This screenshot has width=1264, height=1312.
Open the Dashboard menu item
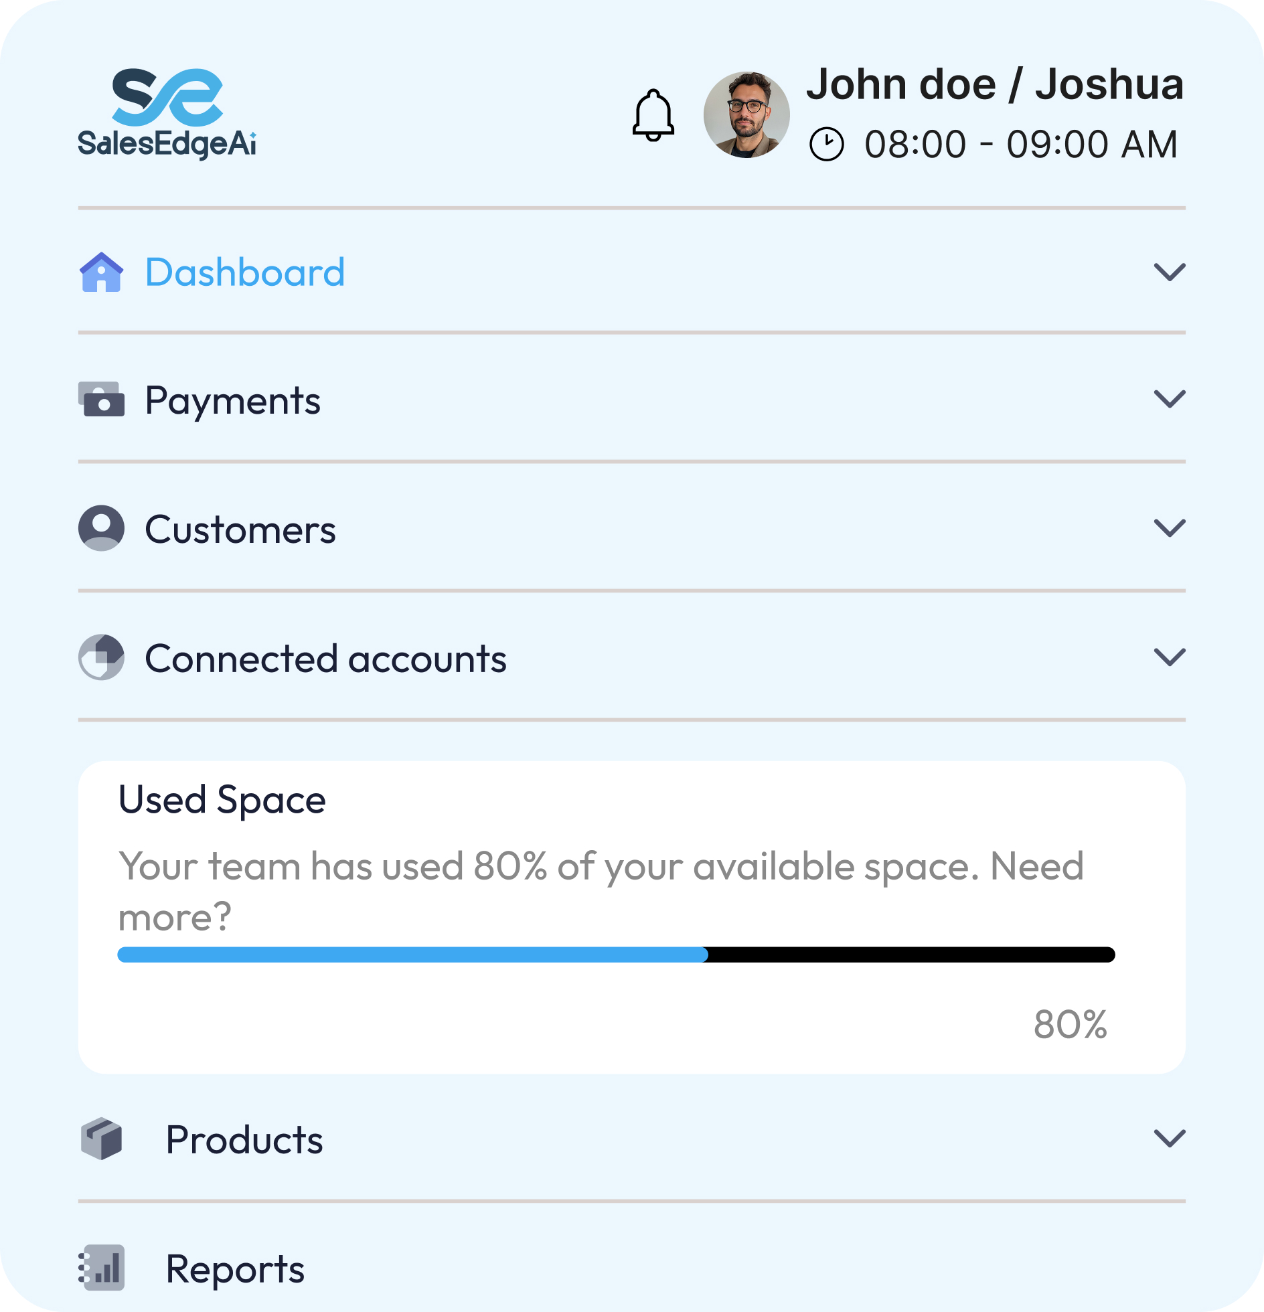point(245,272)
